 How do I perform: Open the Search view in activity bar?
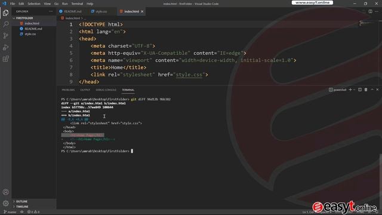pyautogui.click(x=5, y=24)
